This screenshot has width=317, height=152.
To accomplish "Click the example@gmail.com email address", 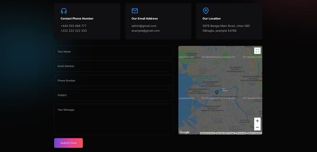I will click(146, 31).
